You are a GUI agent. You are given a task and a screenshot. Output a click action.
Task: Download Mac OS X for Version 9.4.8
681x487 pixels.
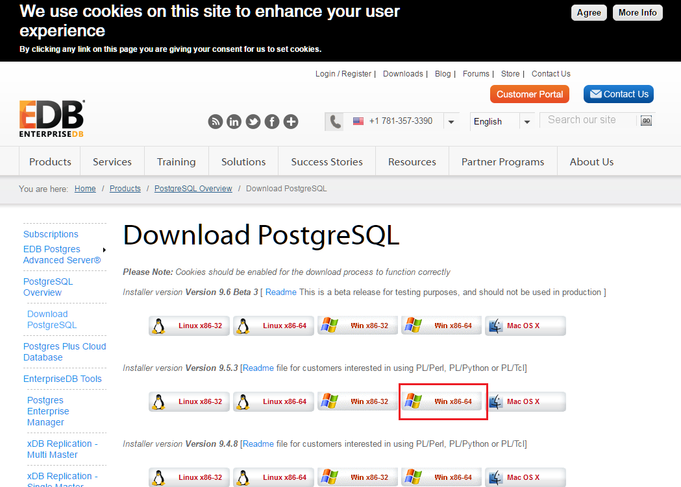(x=525, y=477)
